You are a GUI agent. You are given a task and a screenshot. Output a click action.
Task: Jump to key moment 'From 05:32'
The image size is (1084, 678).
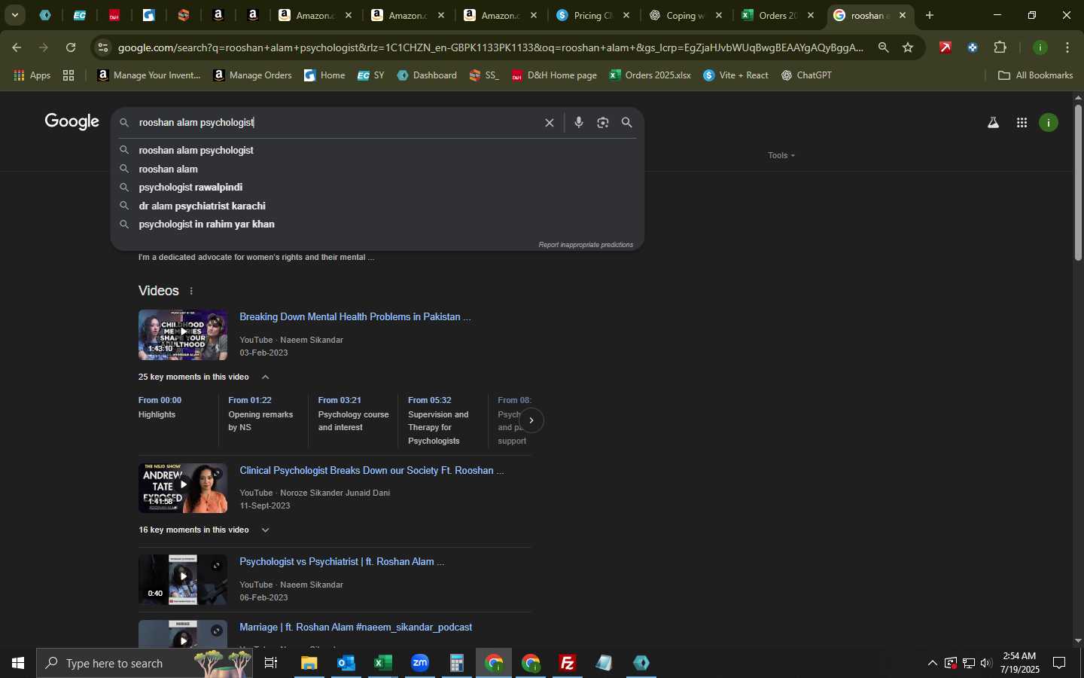(x=430, y=401)
